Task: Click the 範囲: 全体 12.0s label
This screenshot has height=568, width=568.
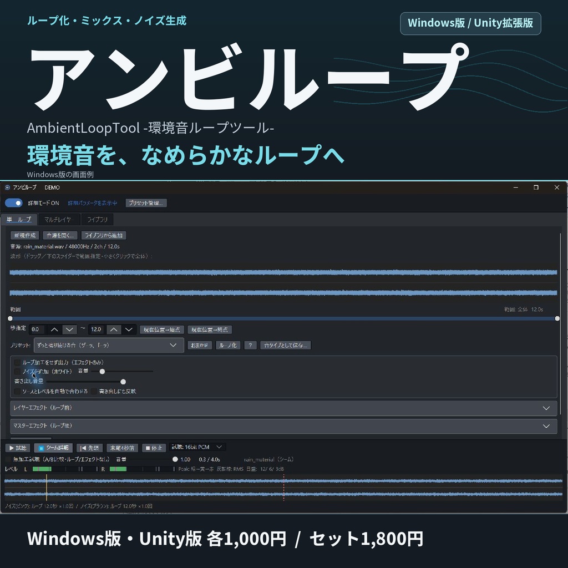Action: pyautogui.click(x=524, y=310)
